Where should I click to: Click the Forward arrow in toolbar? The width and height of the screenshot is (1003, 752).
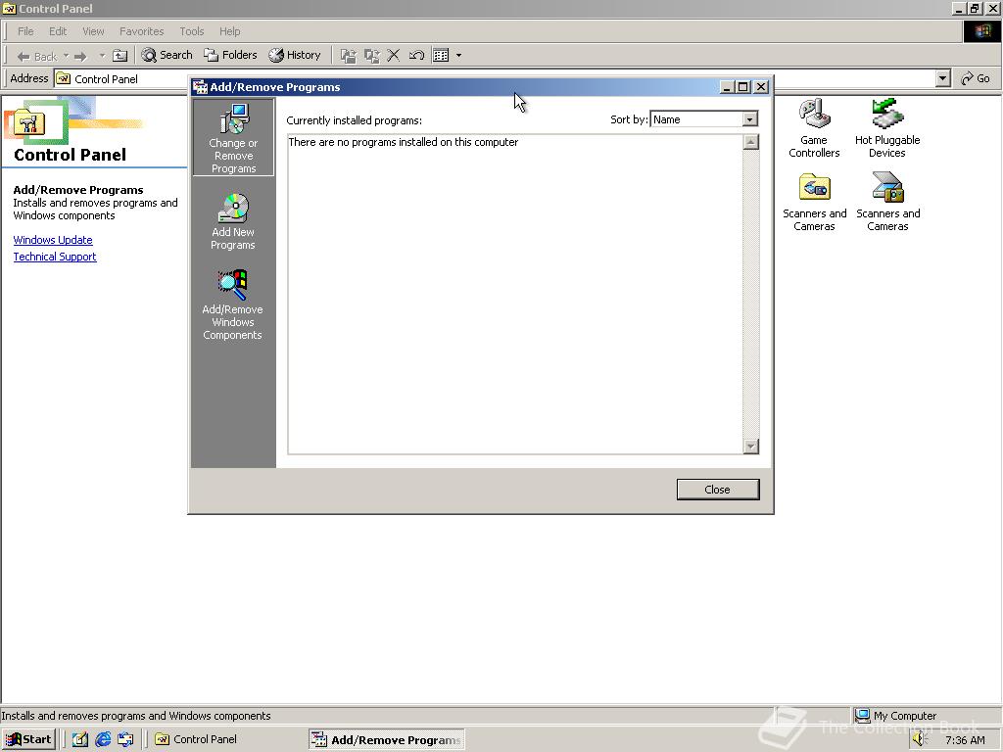pyautogui.click(x=80, y=56)
